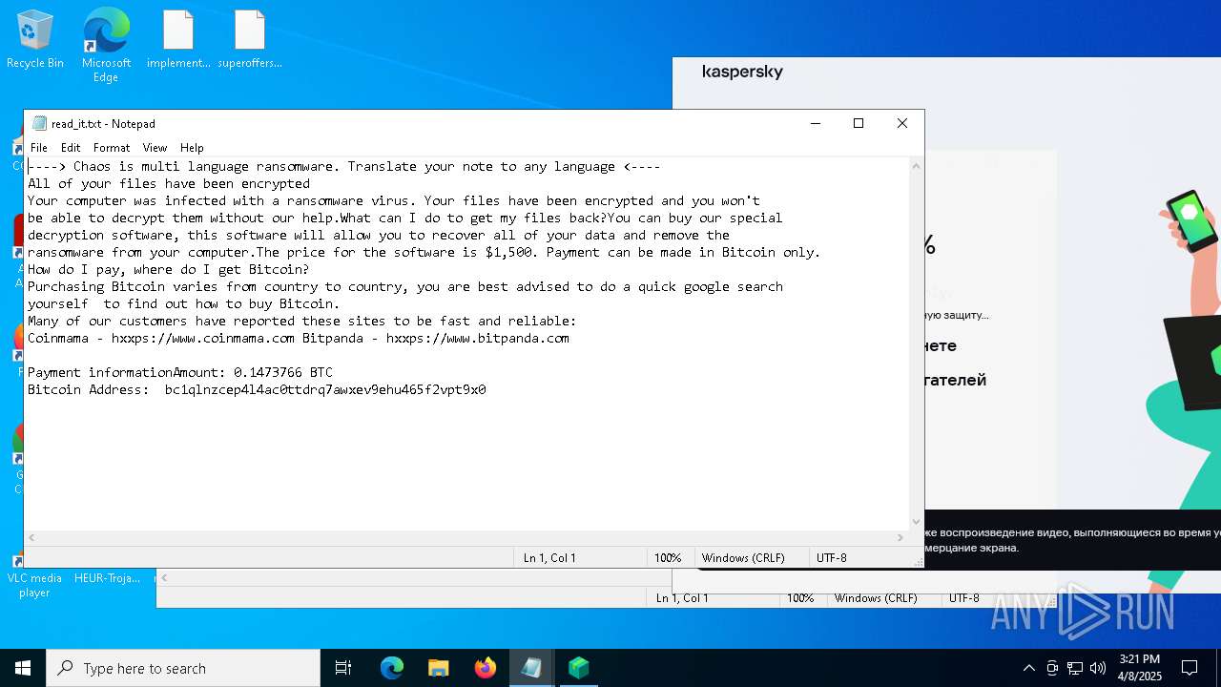This screenshot has height=687, width=1221.
Task: Click Notepad horizontal scrollbar right arrow
Action: (900, 538)
